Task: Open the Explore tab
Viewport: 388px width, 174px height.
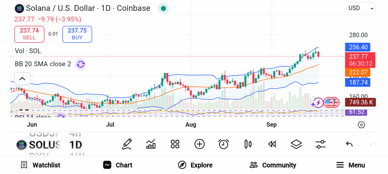Action: [x=195, y=165]
